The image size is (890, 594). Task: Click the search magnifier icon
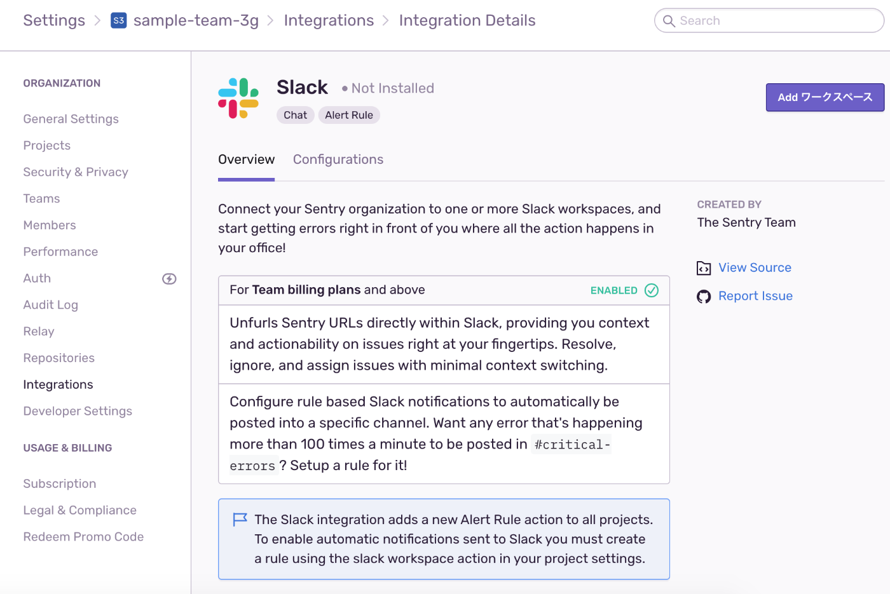(x=669, y=21)
